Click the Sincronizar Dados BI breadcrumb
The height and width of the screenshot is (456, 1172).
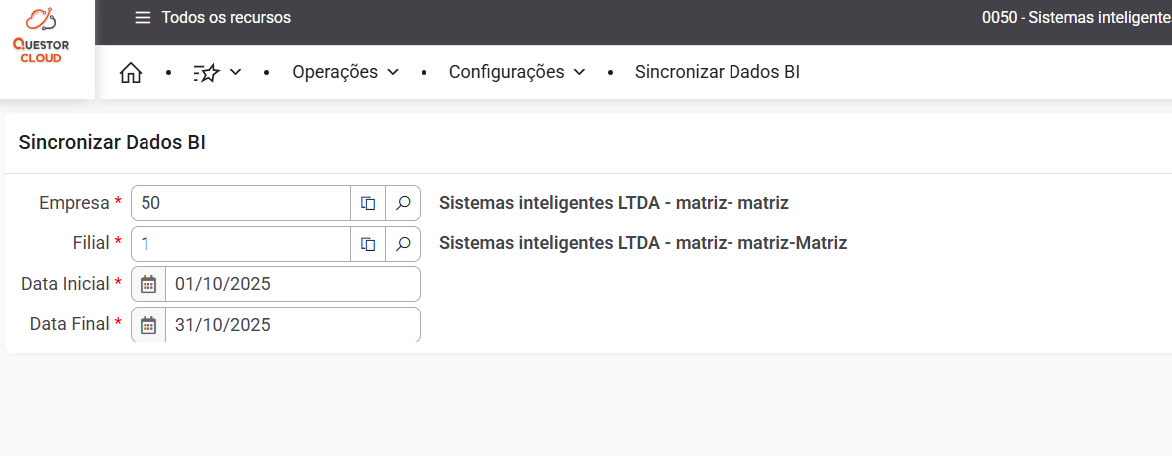point(718,72)
